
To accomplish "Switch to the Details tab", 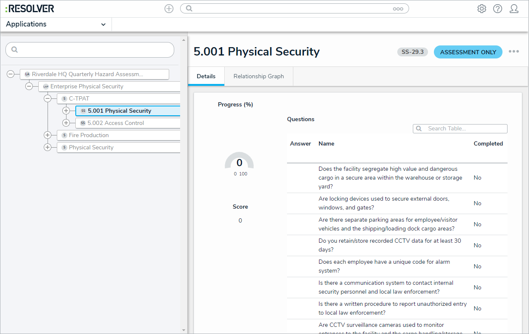I will click(206, 76).
